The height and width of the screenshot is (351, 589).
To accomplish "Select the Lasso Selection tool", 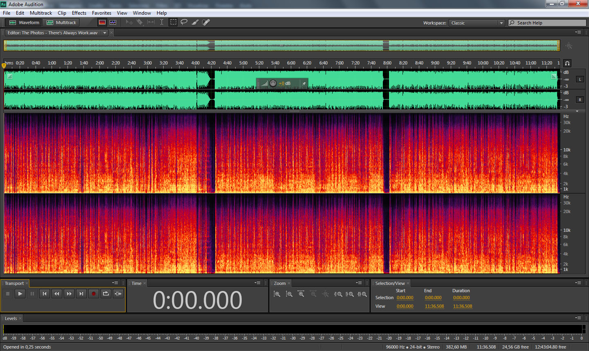I will (x=184, y=22).
